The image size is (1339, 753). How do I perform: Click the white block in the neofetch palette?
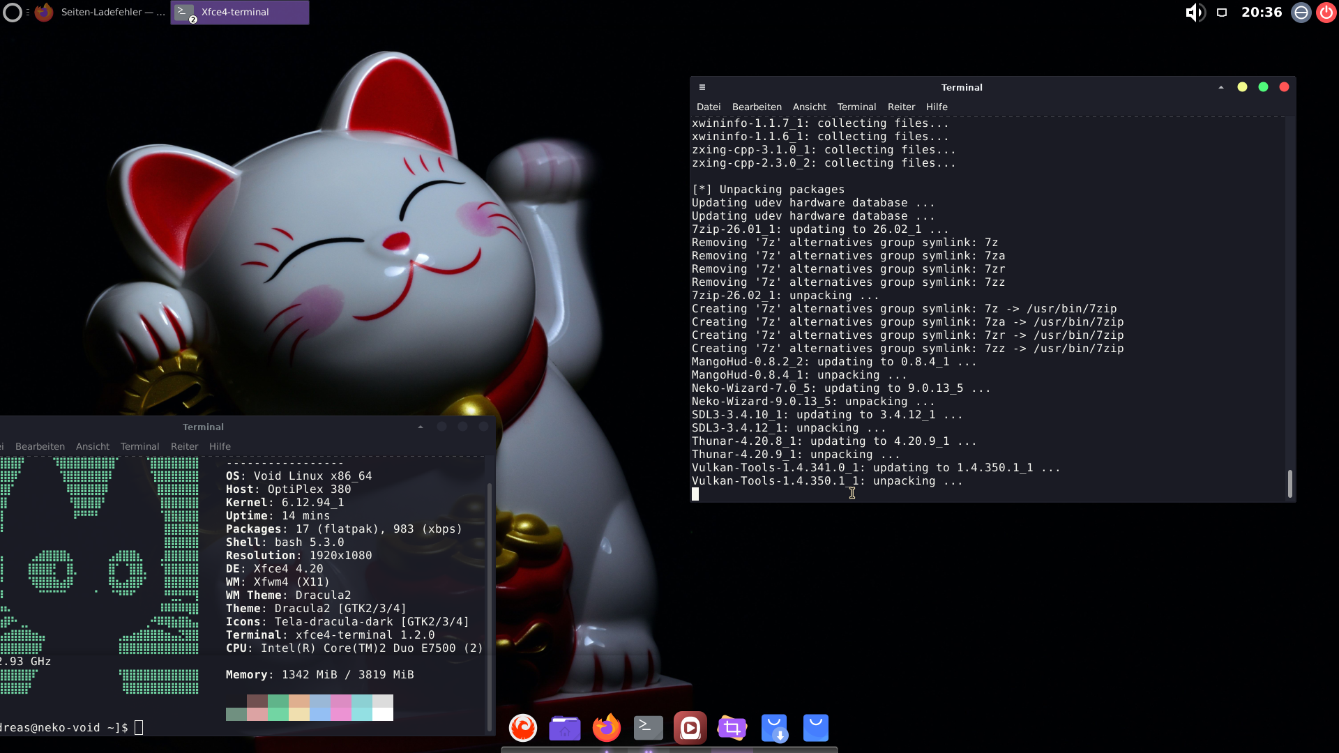tap(383, 714)
